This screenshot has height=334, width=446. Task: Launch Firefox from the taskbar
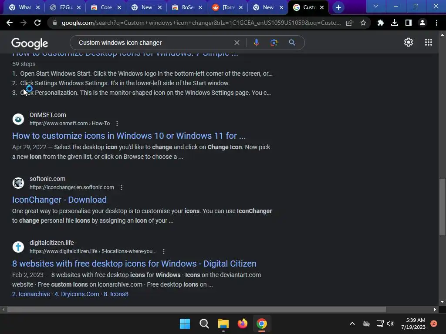pyautogui.click(x=242, y=324)
